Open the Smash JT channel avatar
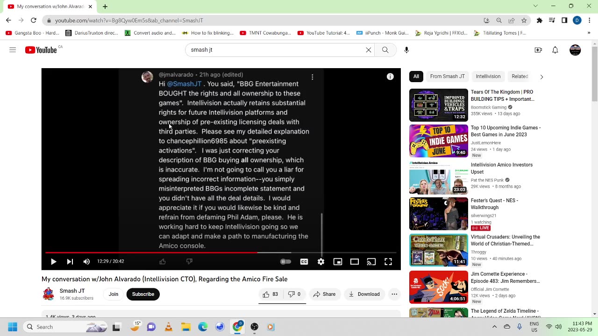This screenshot has height=336, width=598. pyautogui.click(x=49, y=294)
